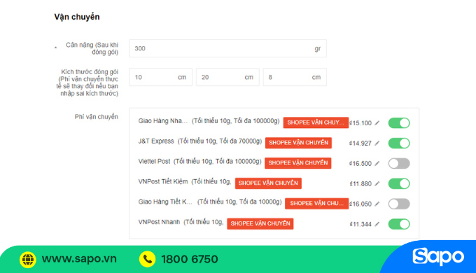This screenshot has height=273, width=476.
Task: Edit the J&T Express fee ₫14.927
Action: (377, 143)
